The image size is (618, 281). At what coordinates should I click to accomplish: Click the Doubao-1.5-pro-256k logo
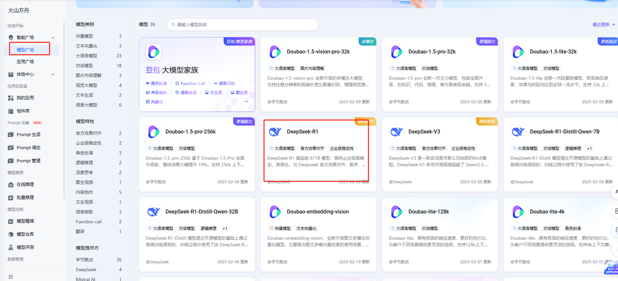[x=154, y=132]
